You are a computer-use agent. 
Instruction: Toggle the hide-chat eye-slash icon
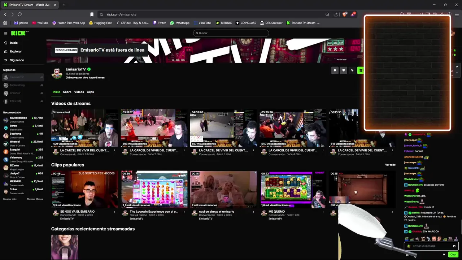pos(457,66)
